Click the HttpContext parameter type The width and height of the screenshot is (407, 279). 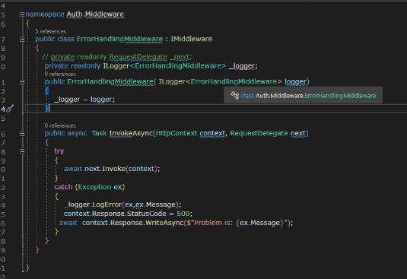[x=176, y=133]
